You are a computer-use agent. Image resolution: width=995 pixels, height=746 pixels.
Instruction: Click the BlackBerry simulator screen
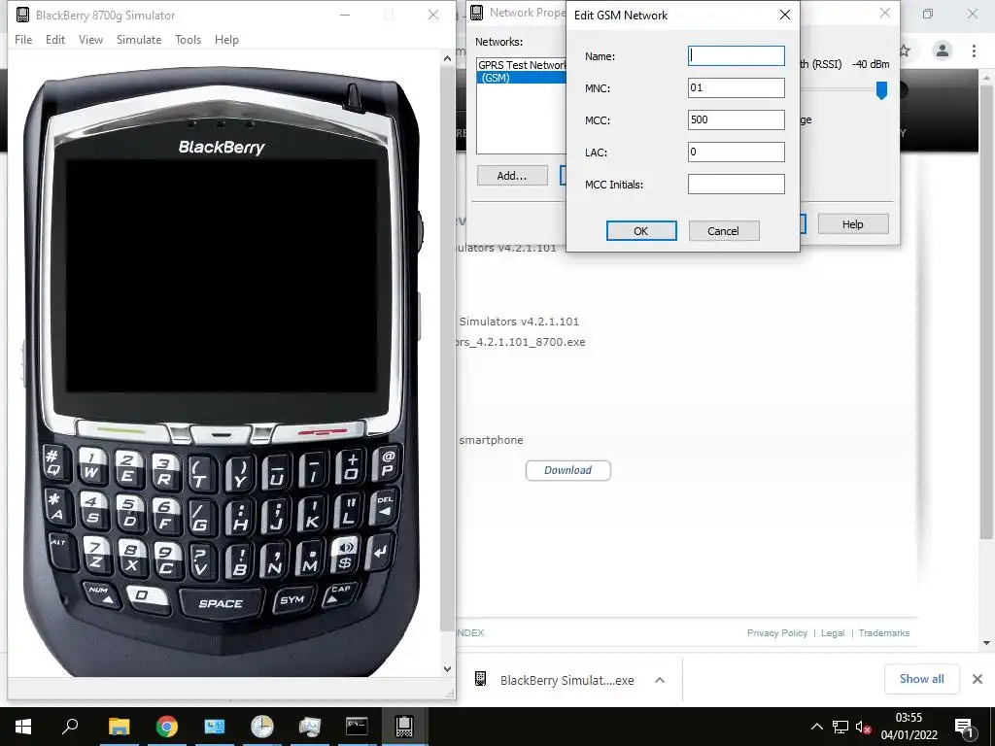point(222,275)
